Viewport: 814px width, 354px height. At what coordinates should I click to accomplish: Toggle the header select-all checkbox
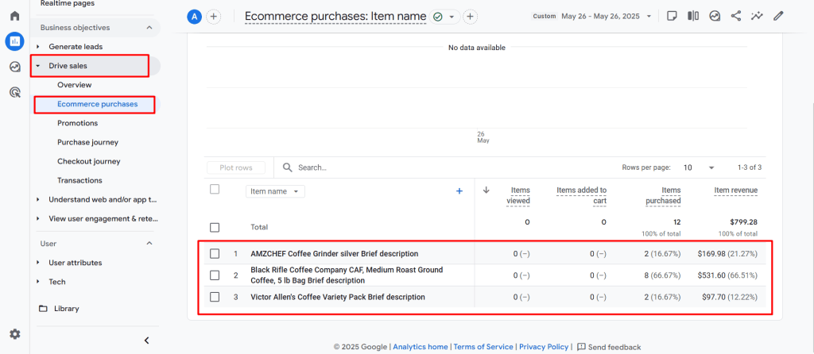(x=215, y=189)
